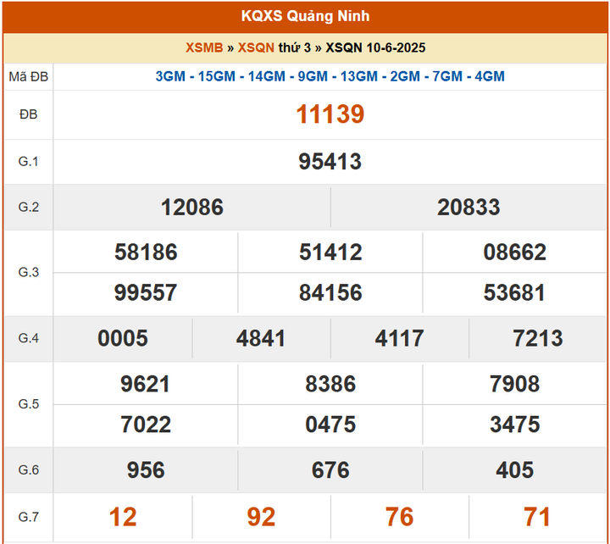Select the G.4 row label

point(29,338)
